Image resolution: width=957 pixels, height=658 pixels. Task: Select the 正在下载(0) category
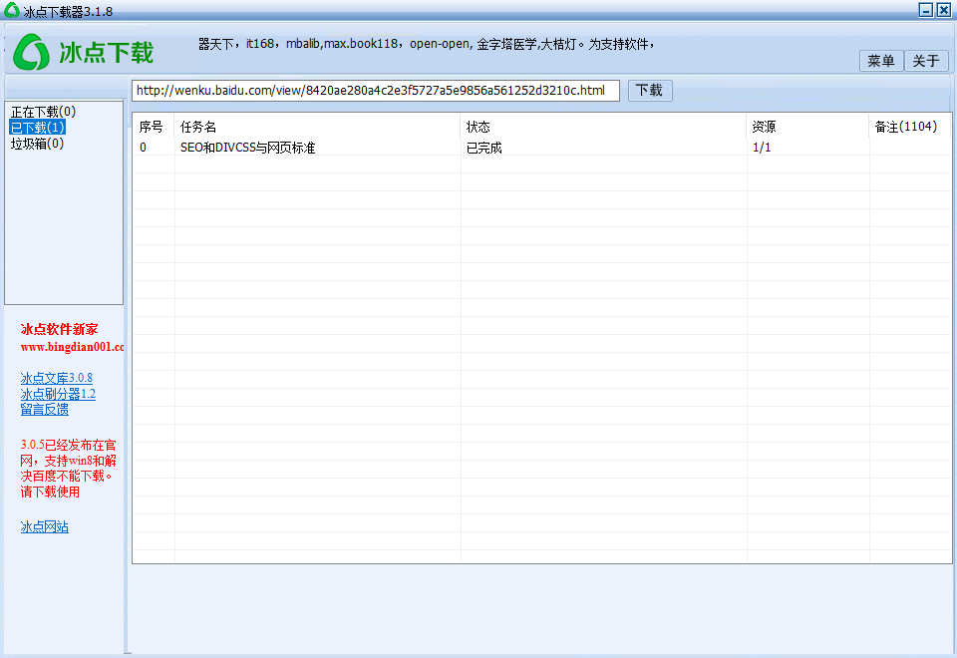(43, 112)
